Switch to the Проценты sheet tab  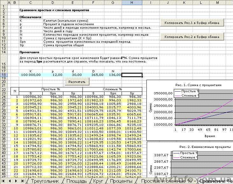click(x=121, y=181)
